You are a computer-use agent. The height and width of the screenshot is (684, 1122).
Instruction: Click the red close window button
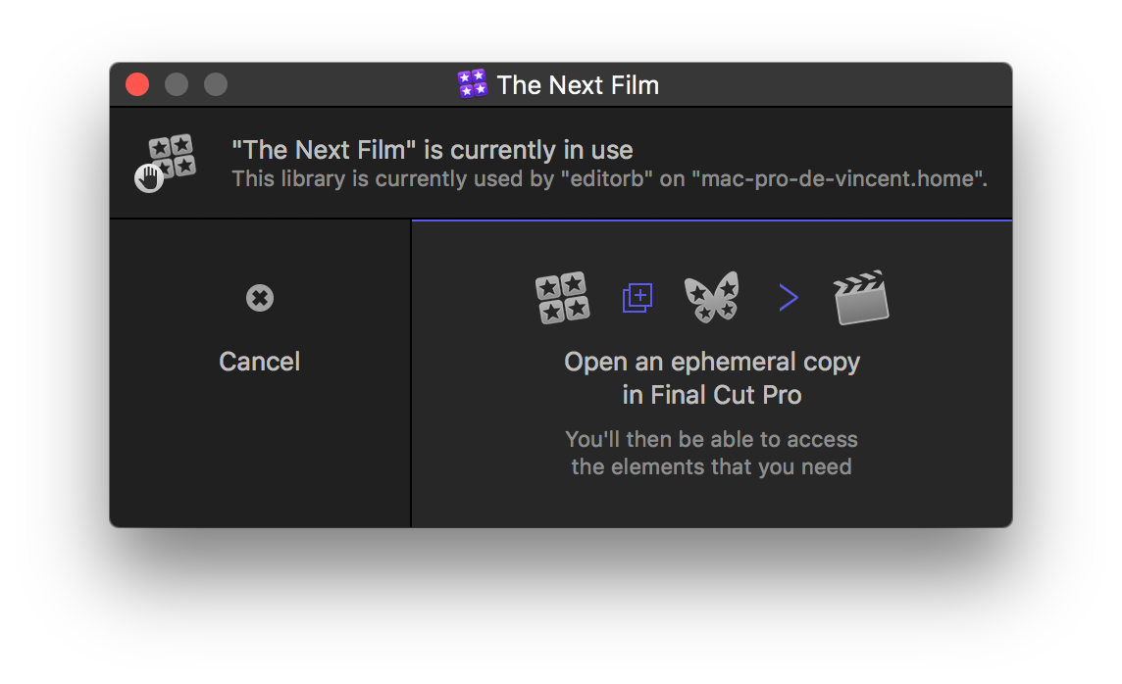(x=137, y=84)
